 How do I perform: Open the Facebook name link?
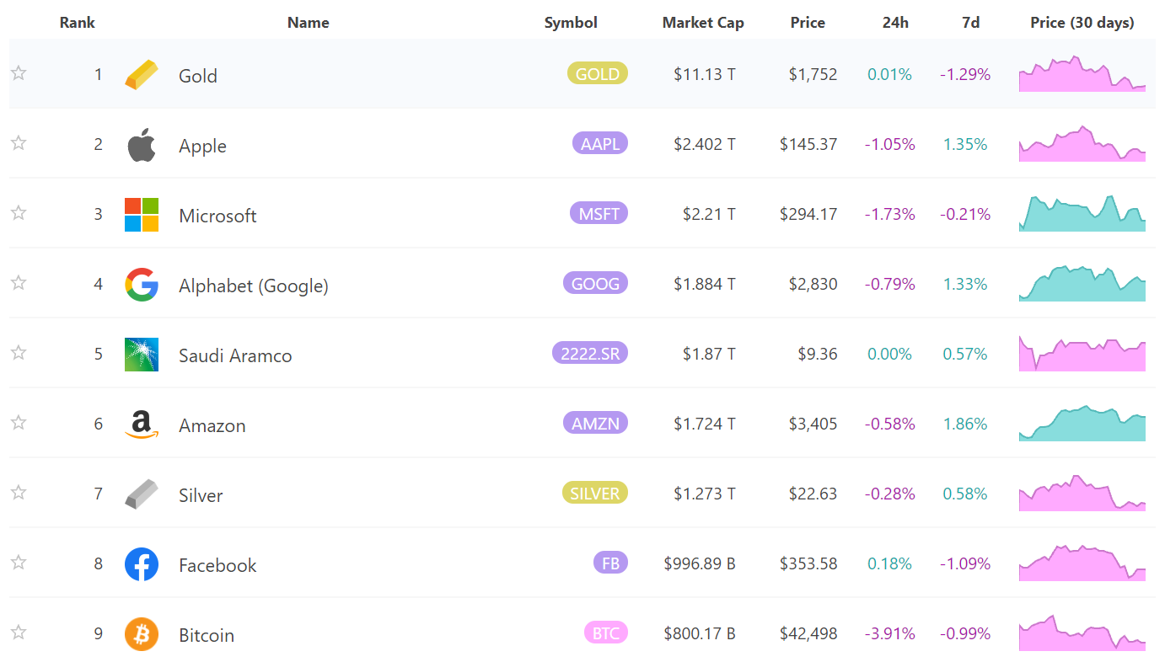coord(217,565)
